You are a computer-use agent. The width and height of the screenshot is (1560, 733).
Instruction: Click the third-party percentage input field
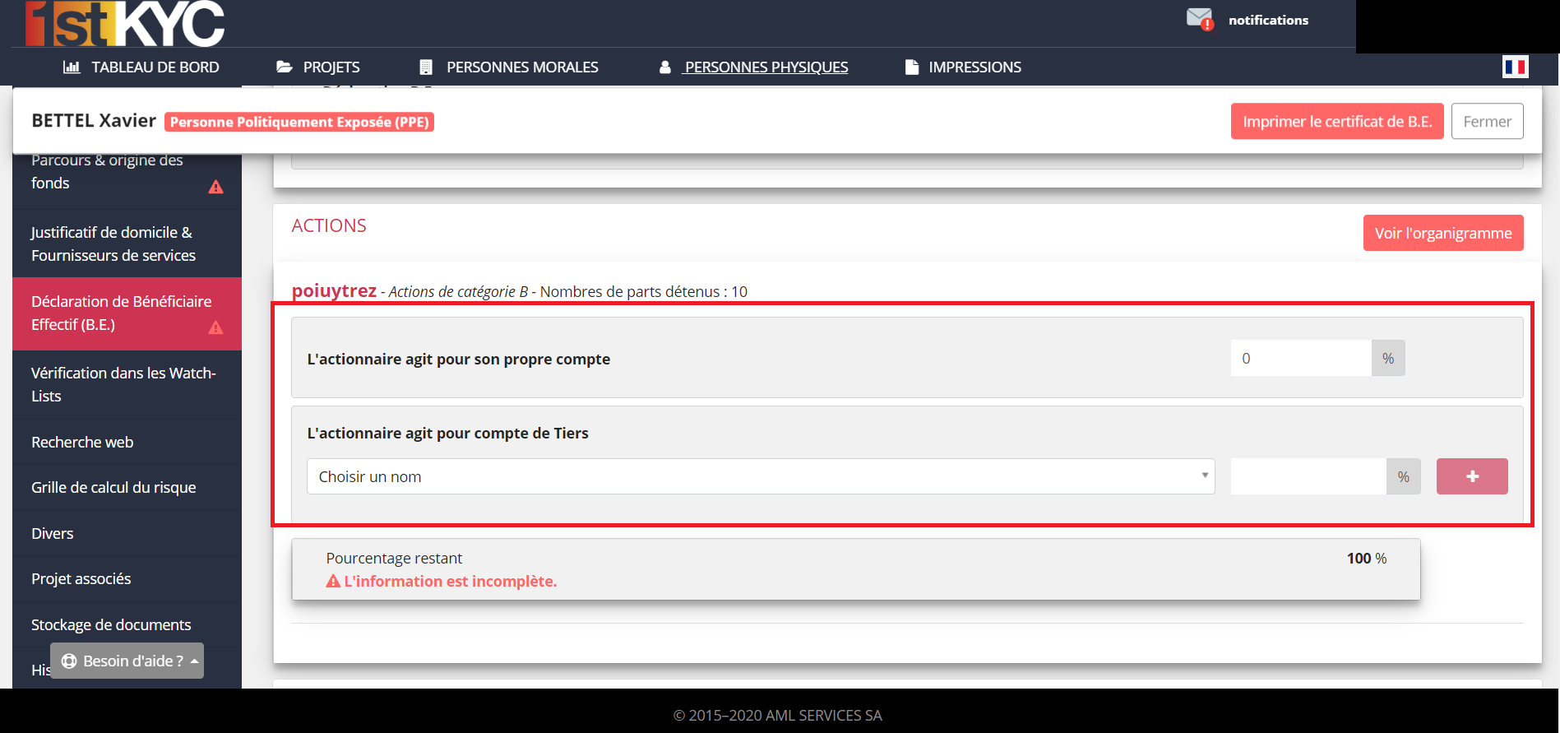(1308, 476)
